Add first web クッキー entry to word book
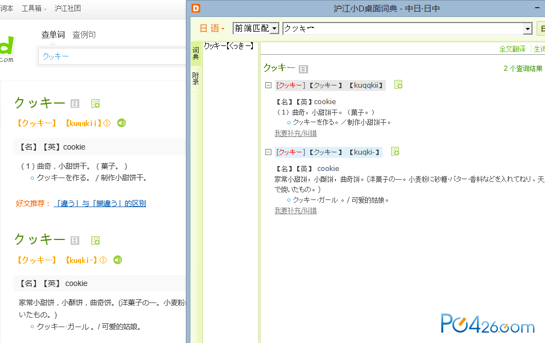Image resolution: width=545 pixels, height=343 pixels. (96, 104)
